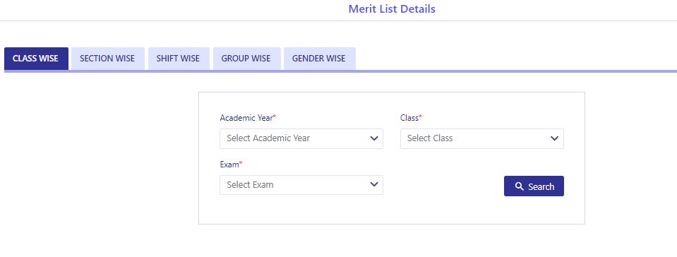Screen dimensions: 677x257
Task: Select the GROUP WISE tab
Action: pyautogui.click(x=246, y=59)
